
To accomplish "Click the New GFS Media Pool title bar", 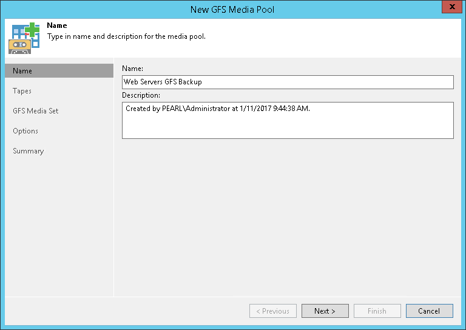I will (233, 8).
